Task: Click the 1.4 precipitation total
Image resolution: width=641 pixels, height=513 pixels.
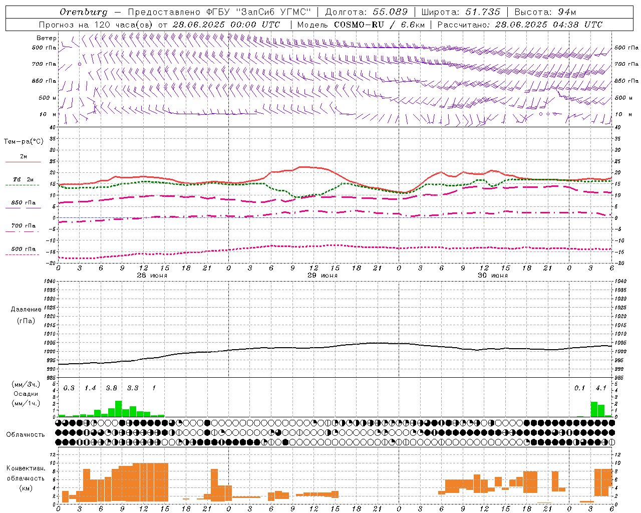Action: pos(90,388)
